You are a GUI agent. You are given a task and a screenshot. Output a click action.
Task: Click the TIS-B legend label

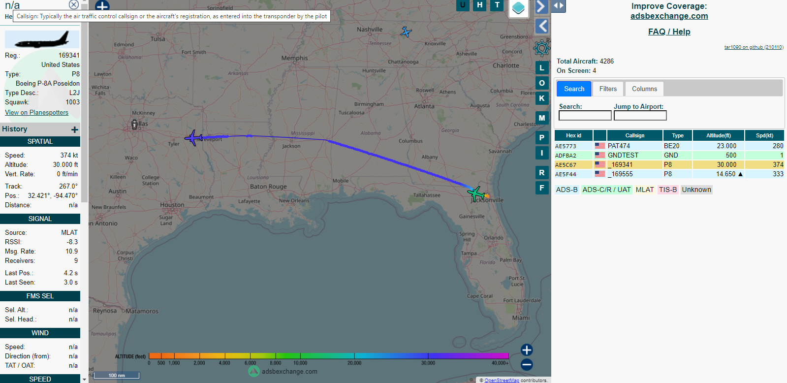(668, 190)
